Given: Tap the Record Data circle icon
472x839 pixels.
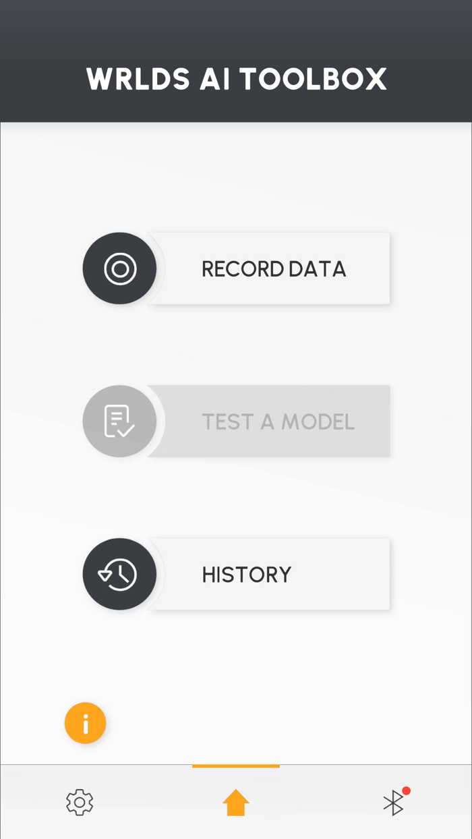Looking at the screenshot, I should (x=119, y=268).
